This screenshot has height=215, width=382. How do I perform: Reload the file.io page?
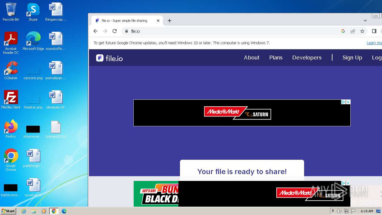pyautogui.click(x=115, y=31)
